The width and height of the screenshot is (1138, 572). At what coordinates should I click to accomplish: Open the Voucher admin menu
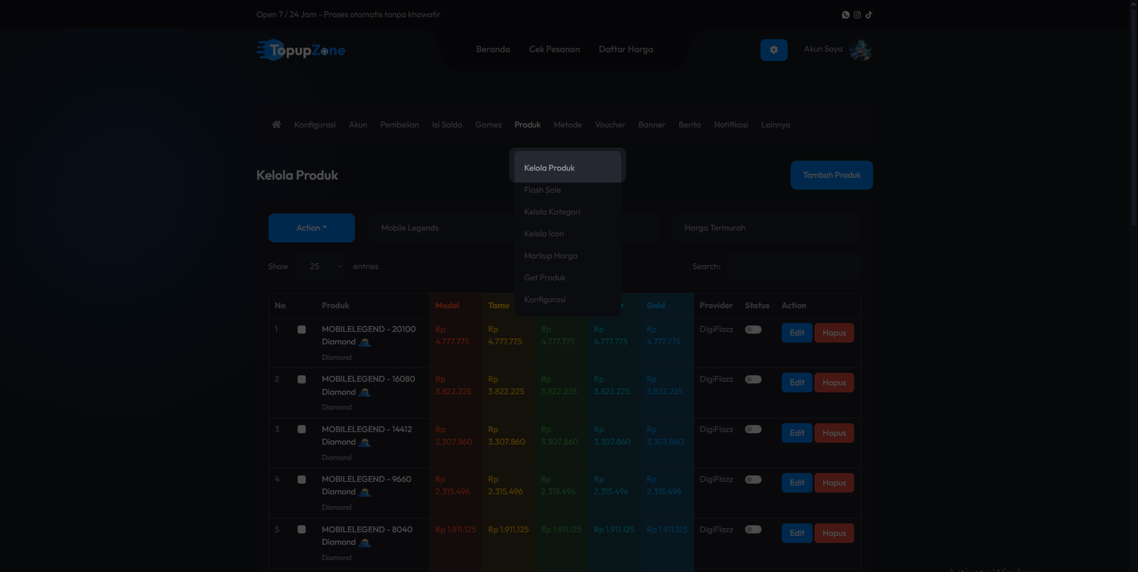[610, 124]
